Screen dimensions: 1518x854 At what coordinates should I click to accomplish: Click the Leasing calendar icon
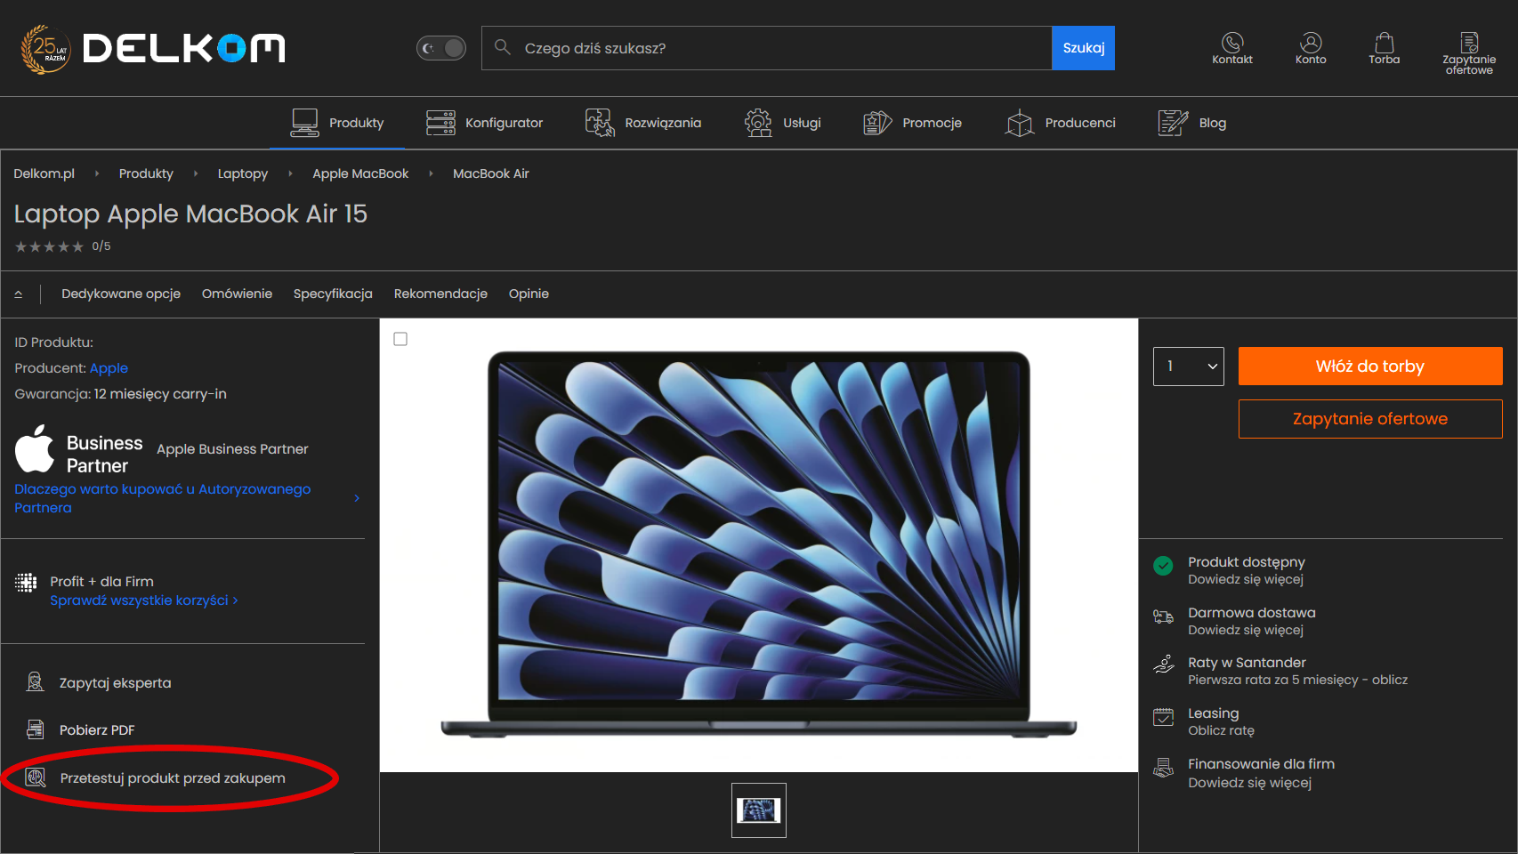coord(1163,717)
